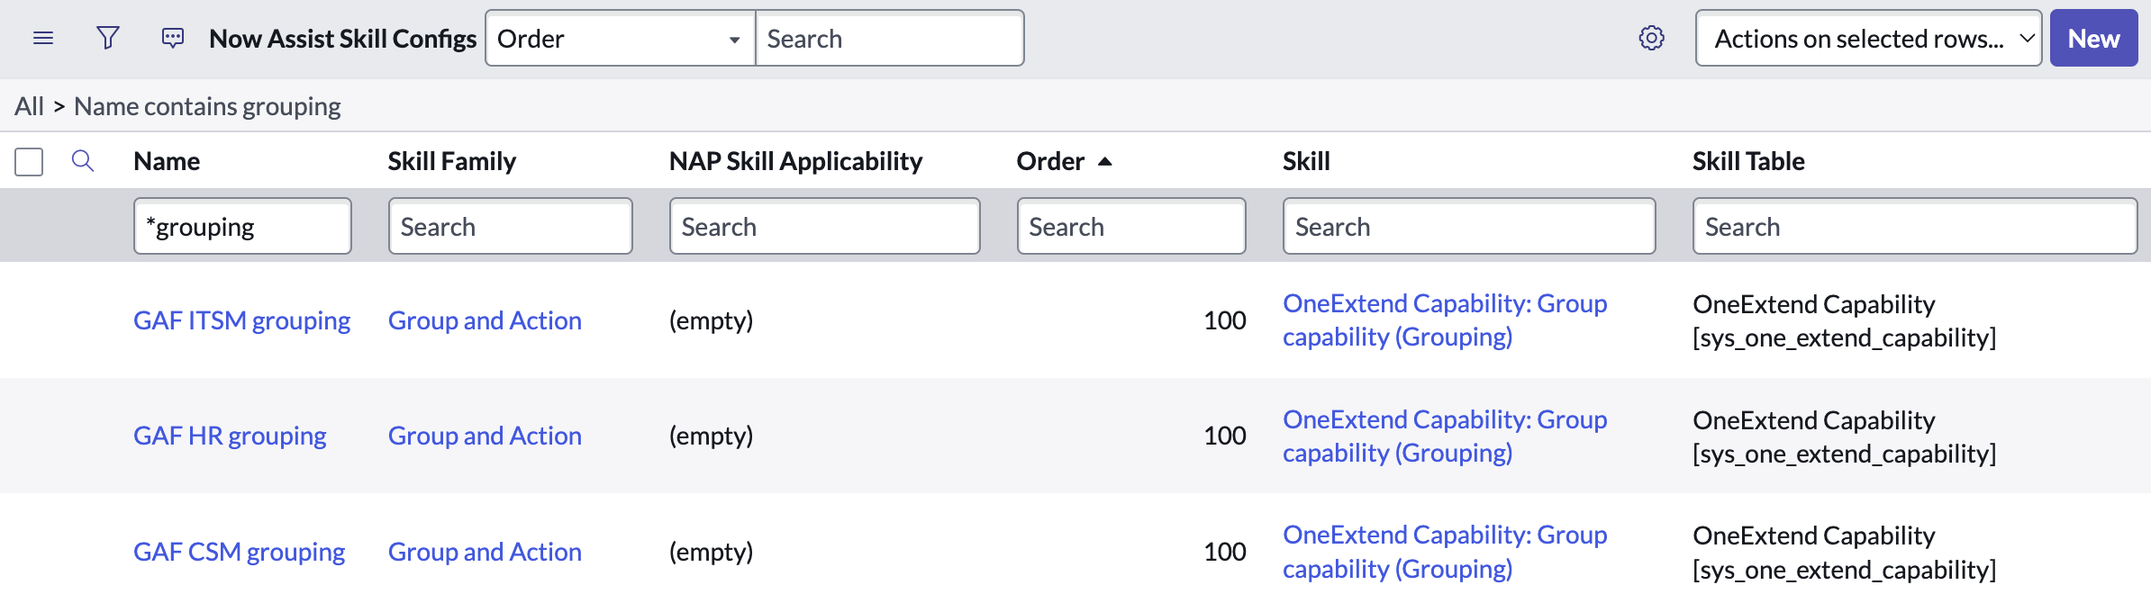This screenshot has width=2151, height=612.
Task: Sort by the Skill Table column header
Action: 1748,161
